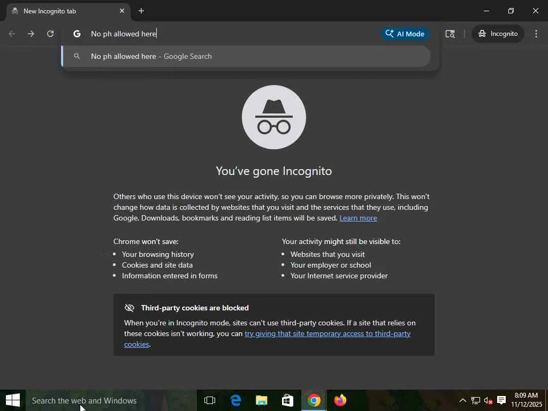Launch Microsoft Edge from taskbar
This screenshot has height=411, width=548.
point(236,400)
